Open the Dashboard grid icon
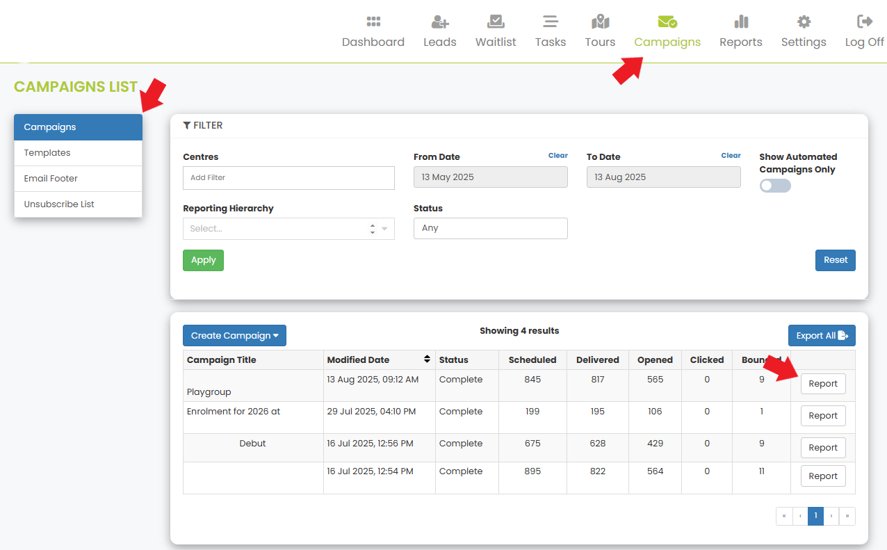Screen dimensions: 887x550 pos(373,22)
